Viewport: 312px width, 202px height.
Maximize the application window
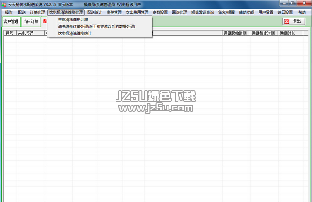[x=293, y=3]
